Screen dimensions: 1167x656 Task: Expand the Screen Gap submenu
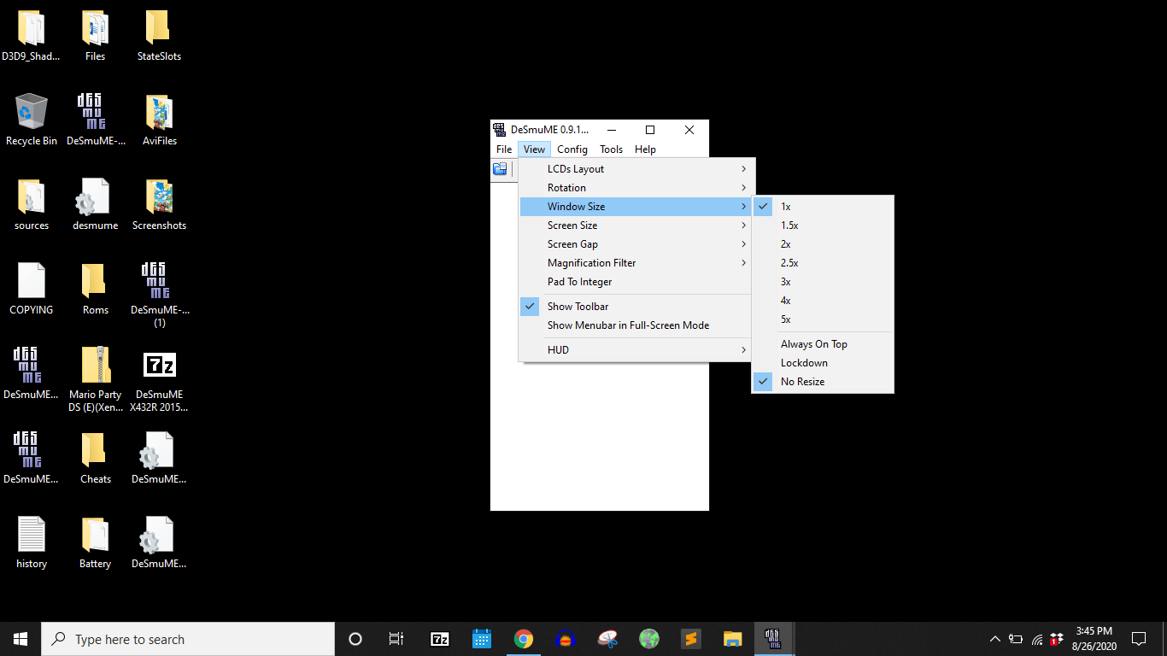635,244
